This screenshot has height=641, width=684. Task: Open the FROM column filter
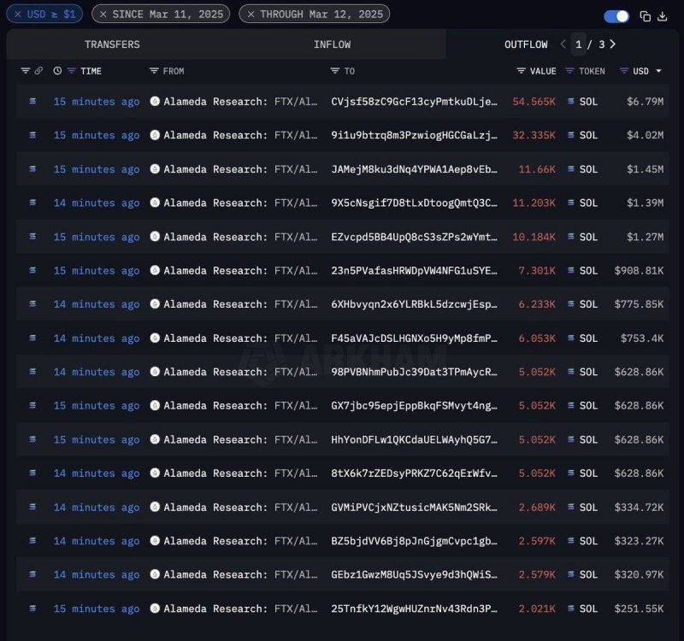click(x=154, y=71)
